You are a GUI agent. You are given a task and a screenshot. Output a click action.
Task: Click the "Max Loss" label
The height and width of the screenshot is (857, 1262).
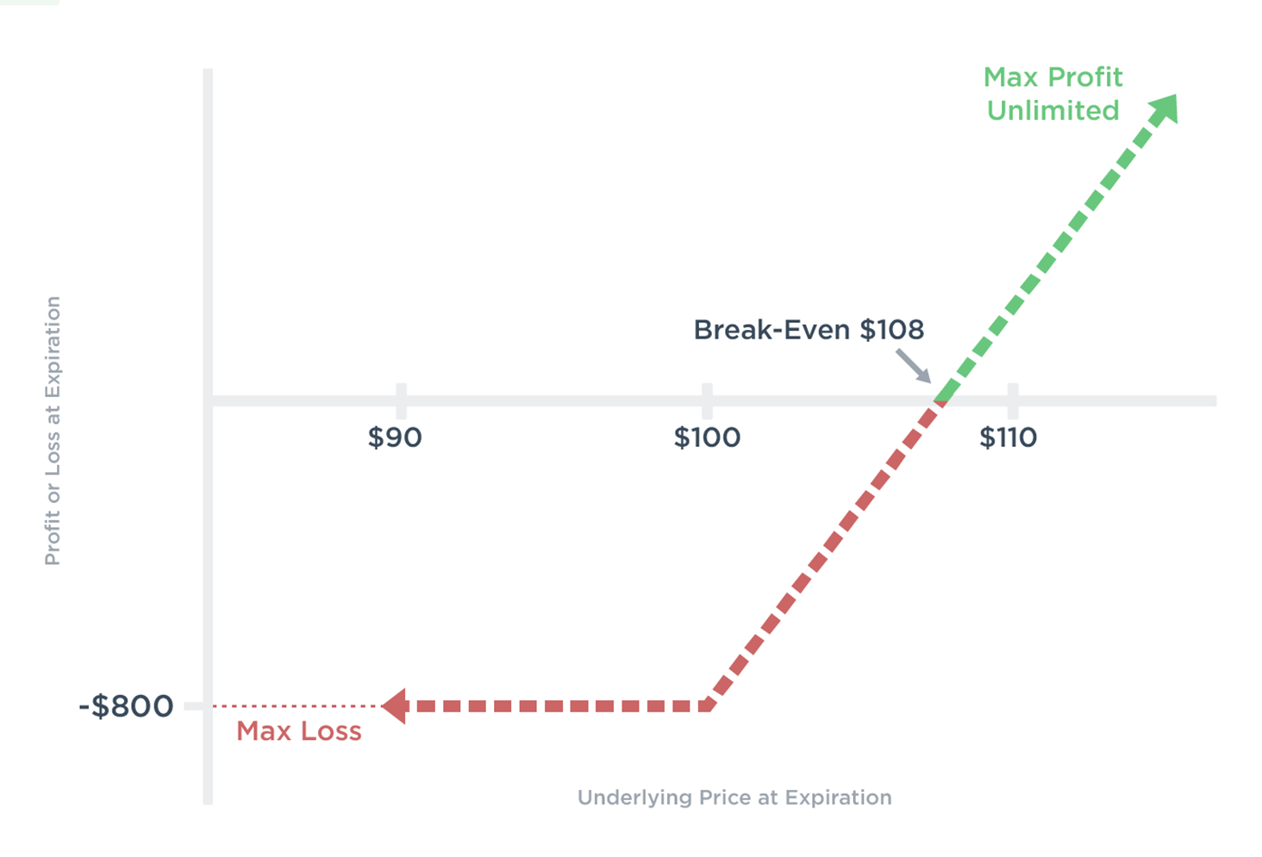[x=299, y=731]
